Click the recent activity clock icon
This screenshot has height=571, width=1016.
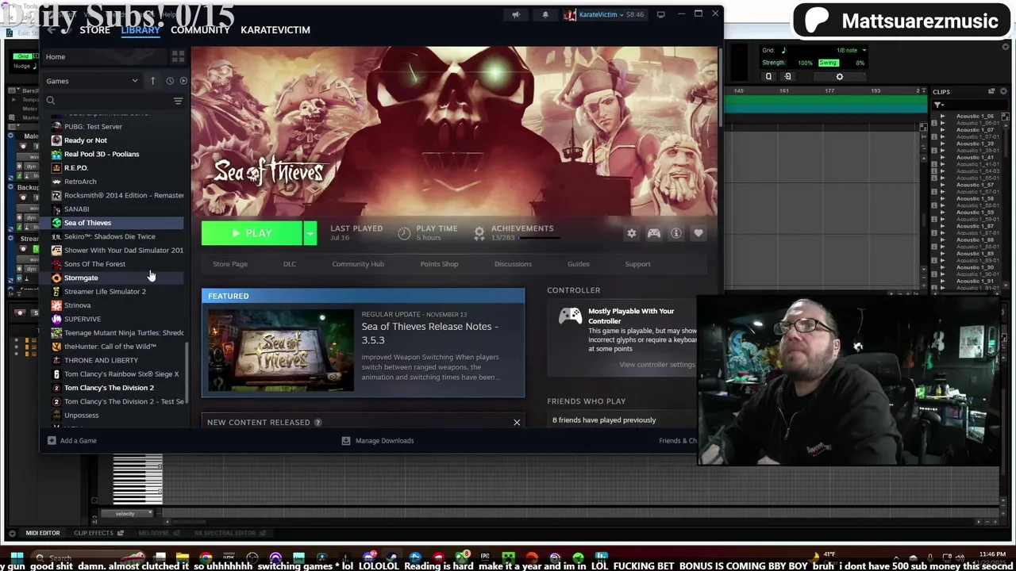click(x=170, y=81)
